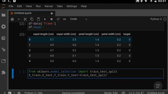Click the 'sepal length (cm)' column header
This screenshot has width=168, height=94.
coord(43,34)
